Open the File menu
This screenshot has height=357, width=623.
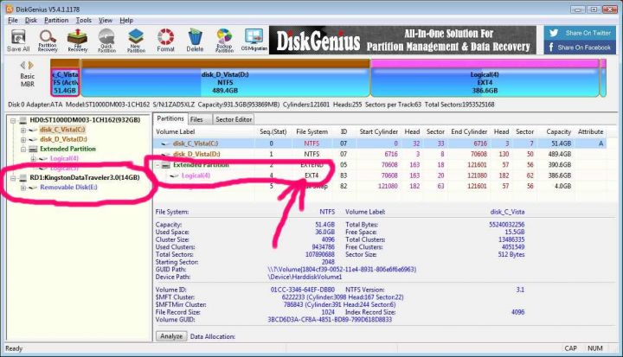point(13,20)
